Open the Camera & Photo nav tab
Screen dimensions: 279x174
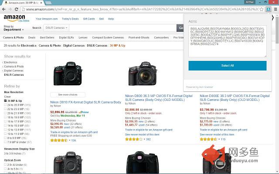[x=14, y=37]
